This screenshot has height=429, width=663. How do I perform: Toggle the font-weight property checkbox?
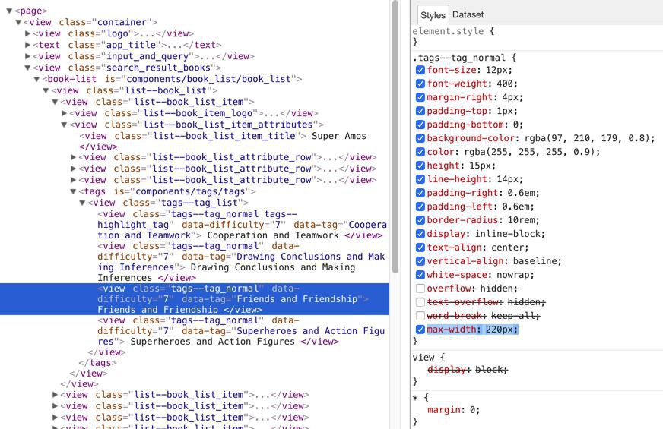click(x=420, y=84)
